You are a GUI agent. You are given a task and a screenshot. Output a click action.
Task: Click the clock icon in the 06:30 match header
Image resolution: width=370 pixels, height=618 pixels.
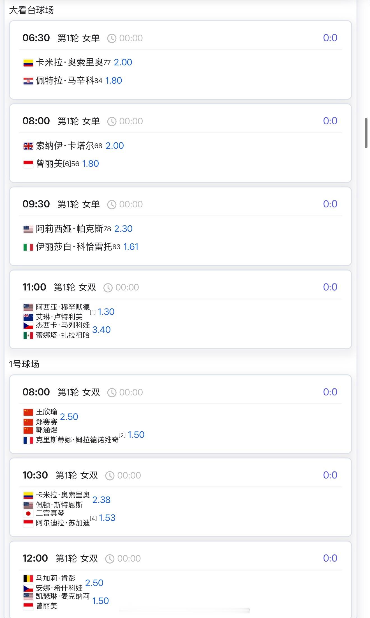112,38
